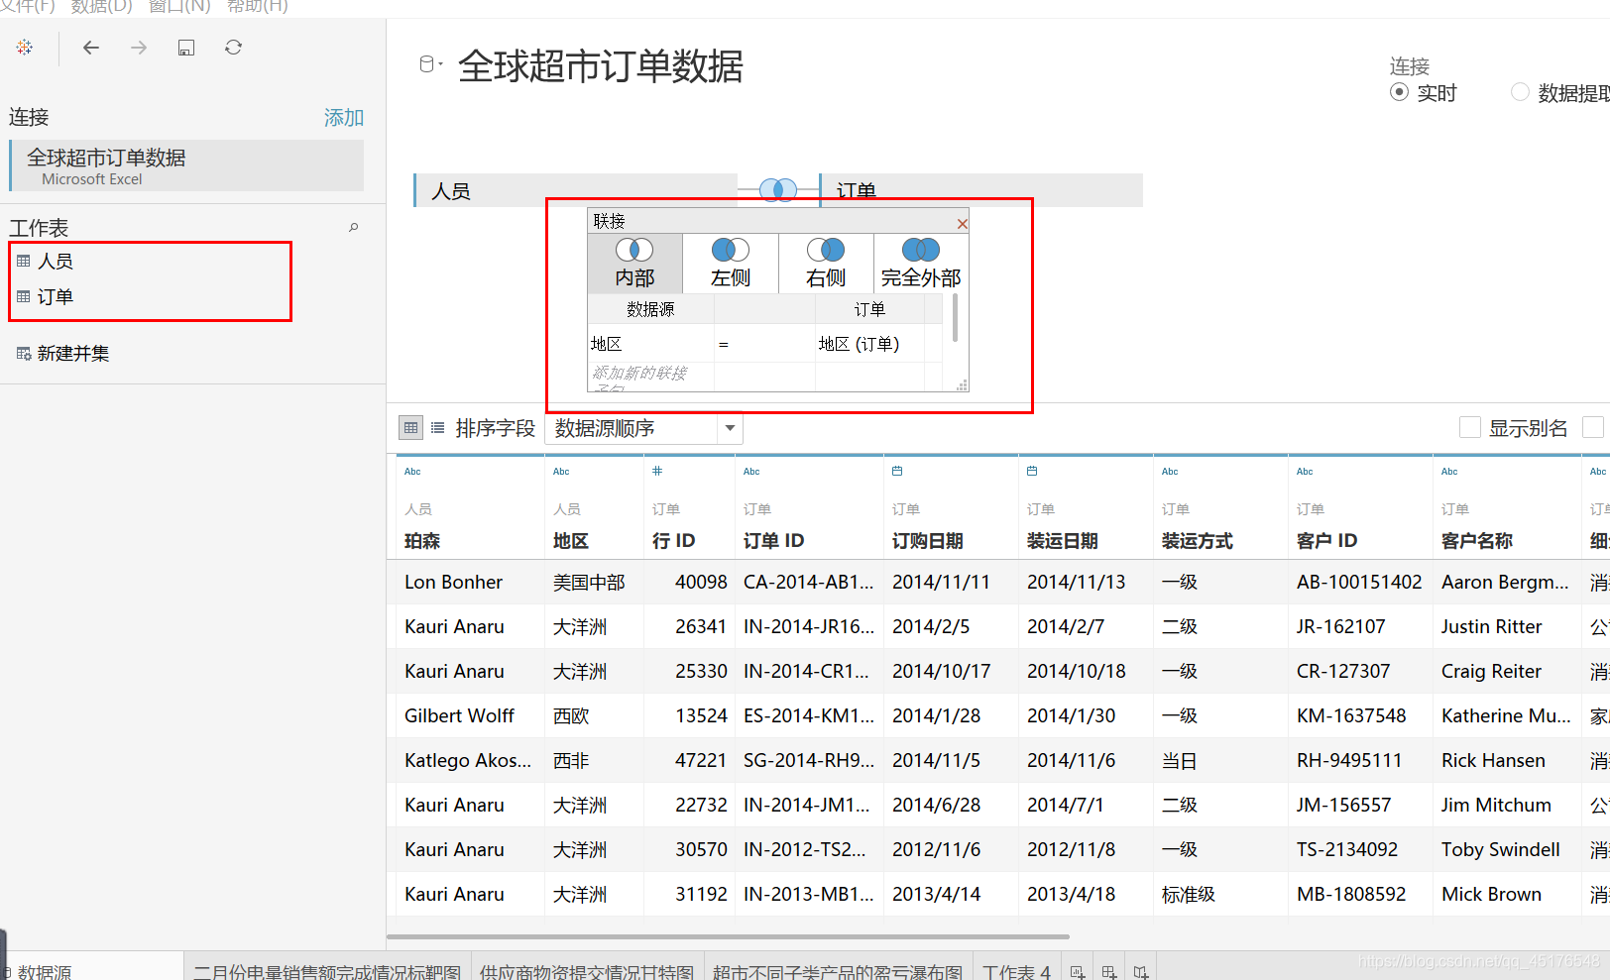1610x980 pixels.
Task: Select the 订单 table icon
Action: (x=24, y=296)
